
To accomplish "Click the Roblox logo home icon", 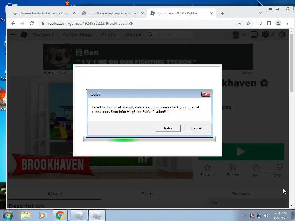I will [x=24, y=35].
